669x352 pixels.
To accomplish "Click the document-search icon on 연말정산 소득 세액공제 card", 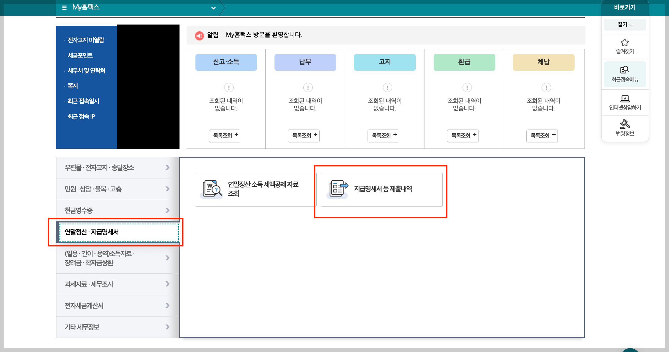I will [x=211, y=189].
